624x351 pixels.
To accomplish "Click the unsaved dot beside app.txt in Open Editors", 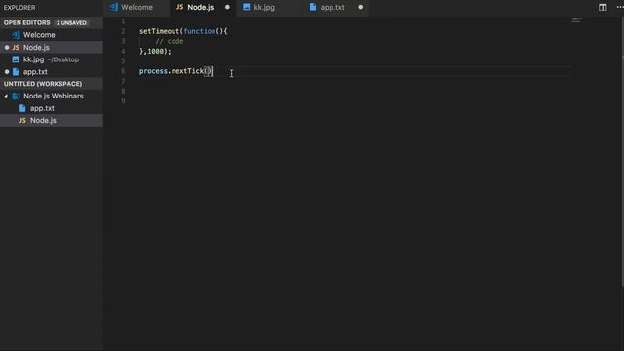I will coord(7,72).
